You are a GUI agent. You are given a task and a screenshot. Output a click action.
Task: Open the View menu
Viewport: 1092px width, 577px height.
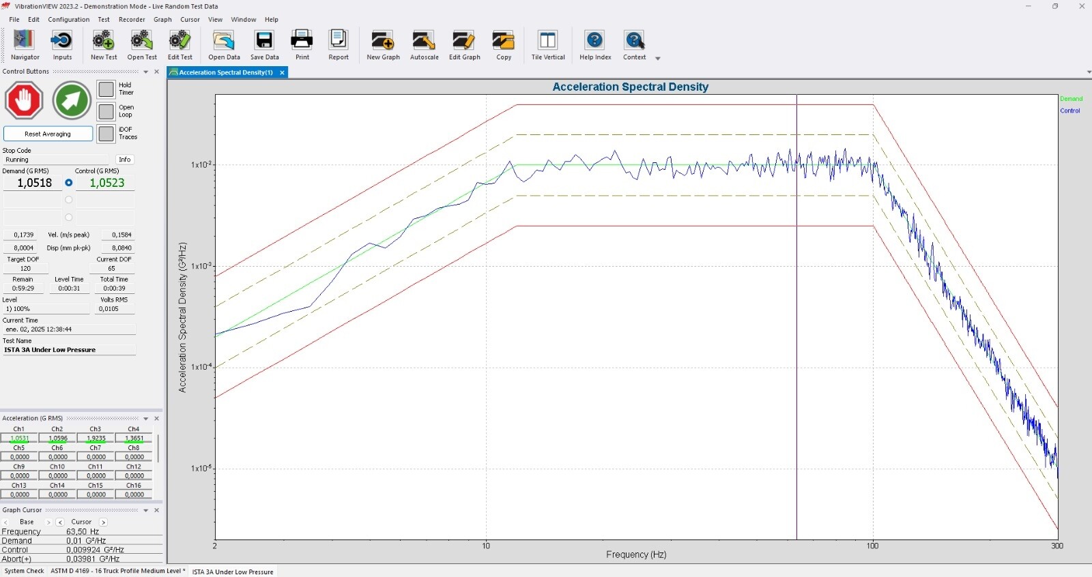pyautogui.click(x=215, y=20)
